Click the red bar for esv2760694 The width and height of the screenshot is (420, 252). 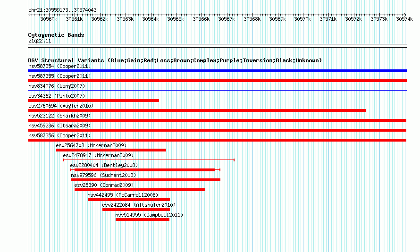click(x=197, y=110)
